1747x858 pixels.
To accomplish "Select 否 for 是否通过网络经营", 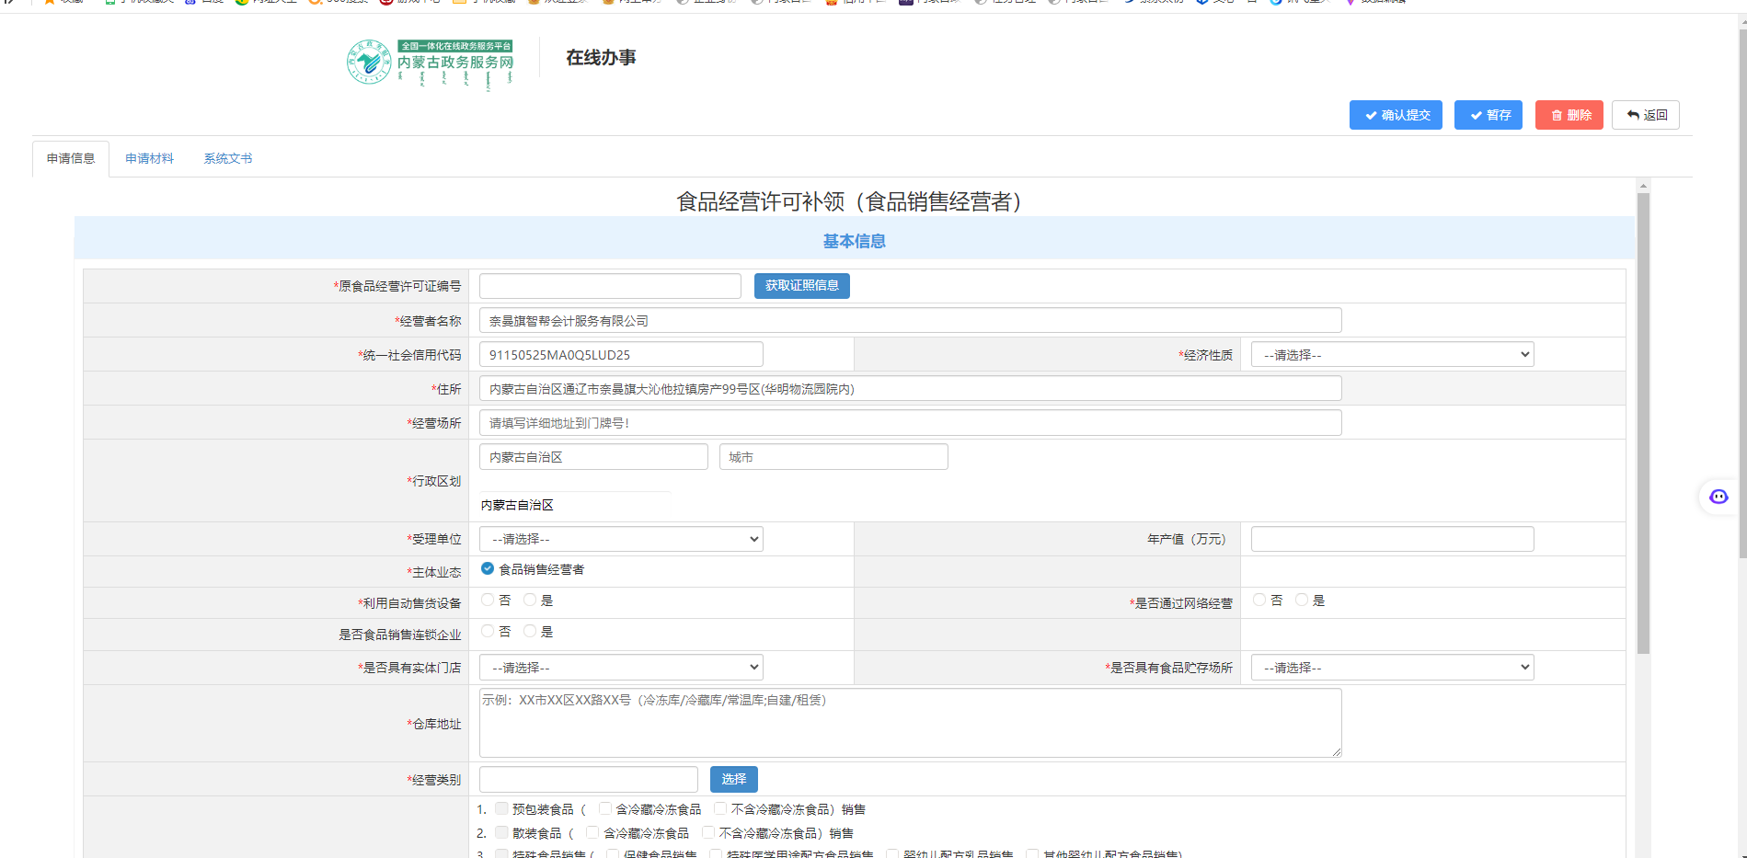I will 1259,601.
